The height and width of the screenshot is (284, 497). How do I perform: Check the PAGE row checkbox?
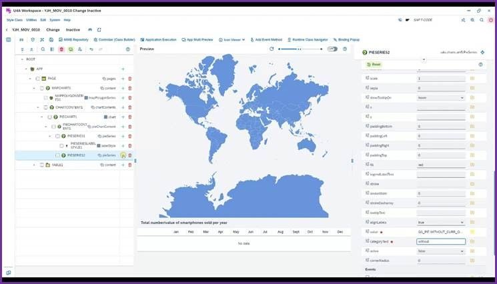coord(38,79)
